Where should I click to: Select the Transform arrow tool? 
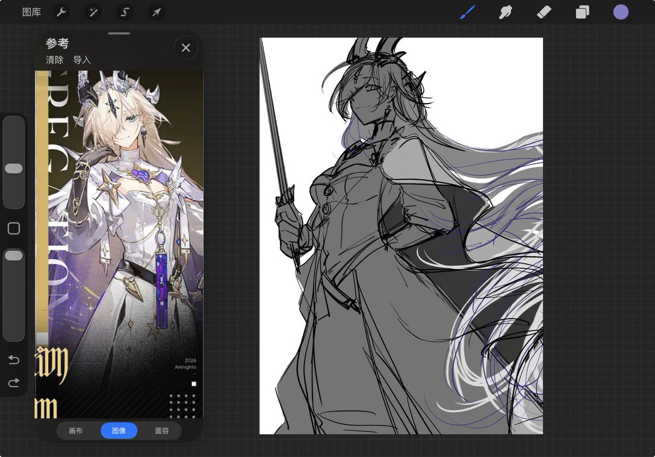click(157, 12)
